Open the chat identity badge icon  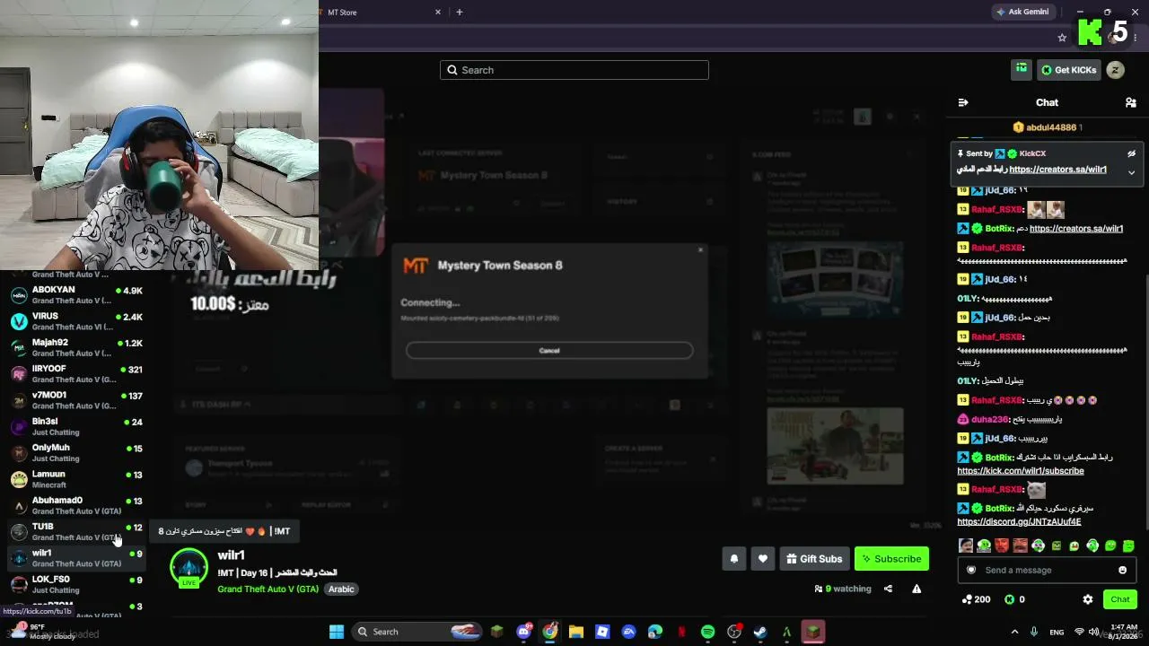[x=970, y=570]
